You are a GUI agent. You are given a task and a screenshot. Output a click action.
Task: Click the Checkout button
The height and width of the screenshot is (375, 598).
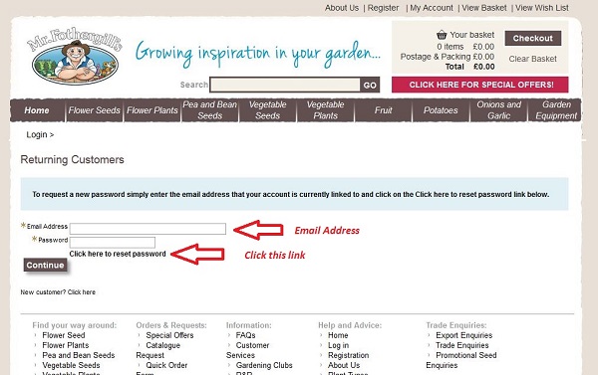(533, 38)
